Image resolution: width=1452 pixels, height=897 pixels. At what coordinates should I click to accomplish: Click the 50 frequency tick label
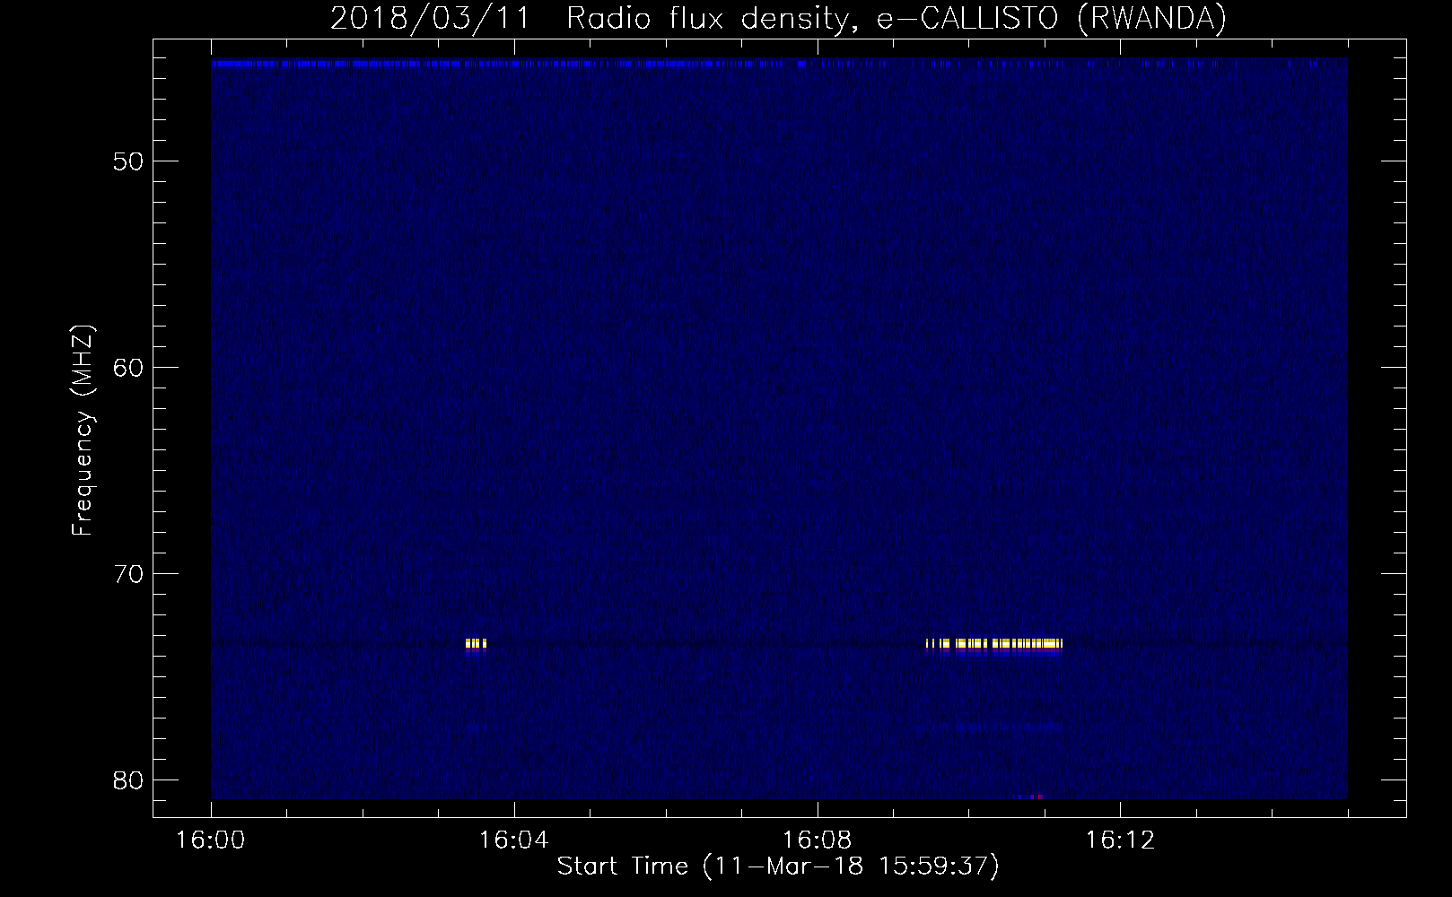[129, 161]
